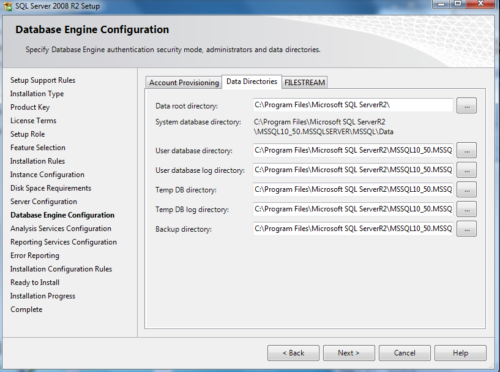Click the Data root directory label
This screenshot has height=372, width=500.
tap(187, 106)
